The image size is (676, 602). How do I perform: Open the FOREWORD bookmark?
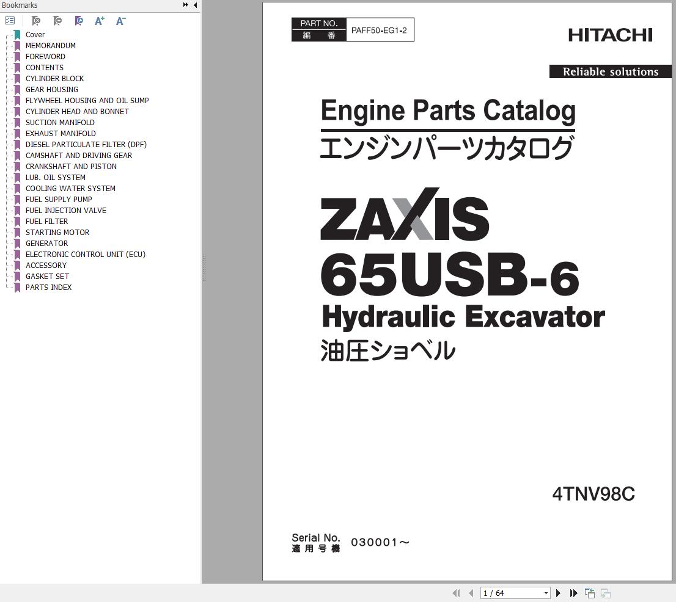[x=45, y=56]
